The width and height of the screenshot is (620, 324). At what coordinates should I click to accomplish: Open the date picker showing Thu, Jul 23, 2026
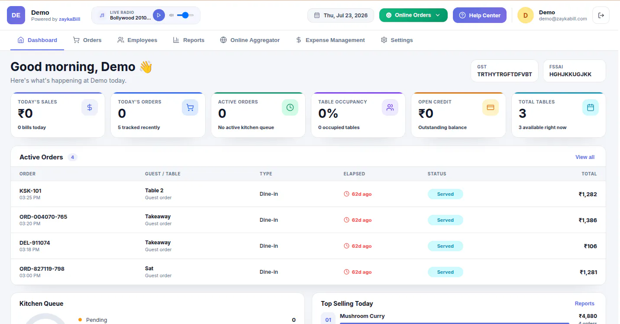pos(341,15)
